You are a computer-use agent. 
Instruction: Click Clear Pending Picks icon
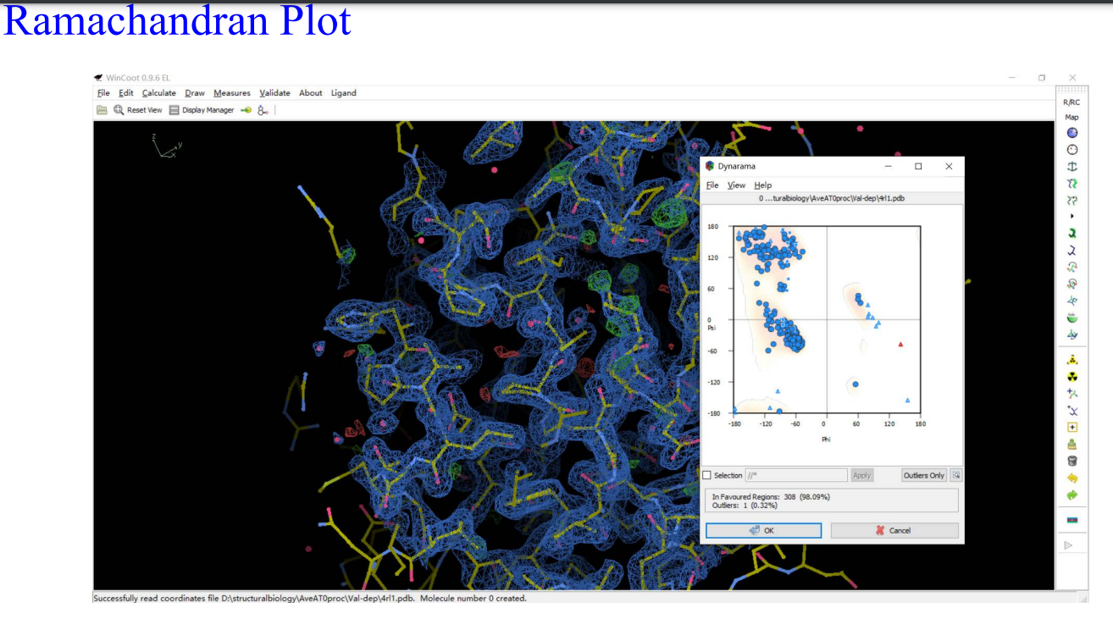[x=1072, y=445]
